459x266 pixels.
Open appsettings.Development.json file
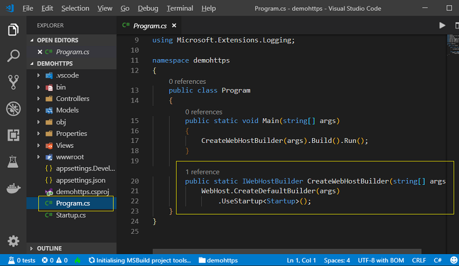pos(72,169)
